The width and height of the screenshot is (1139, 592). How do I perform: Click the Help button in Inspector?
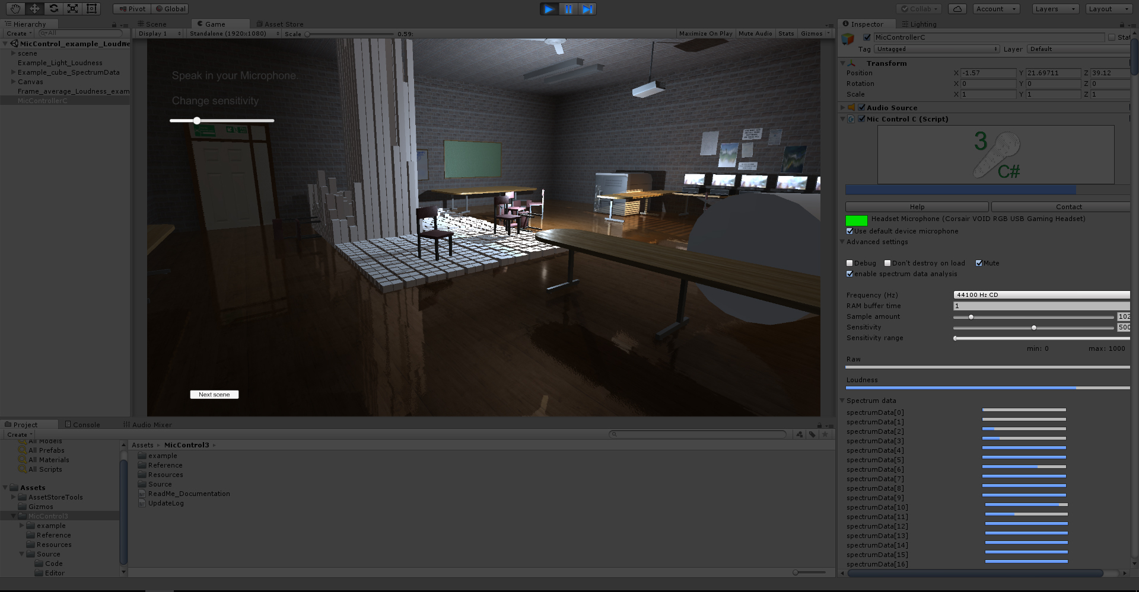(917, 207)
